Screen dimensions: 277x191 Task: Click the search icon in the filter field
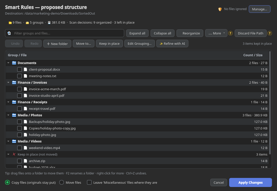coord(9,33)
